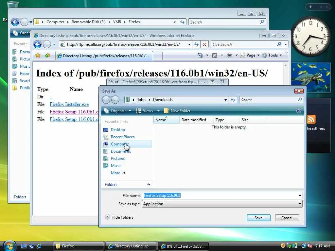335x251 pixels.
Task: Click Downloads in Save As breadcrumb path
Action: (x=163, y=100)
